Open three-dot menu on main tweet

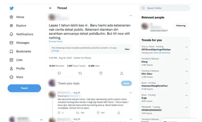[131, 16]
